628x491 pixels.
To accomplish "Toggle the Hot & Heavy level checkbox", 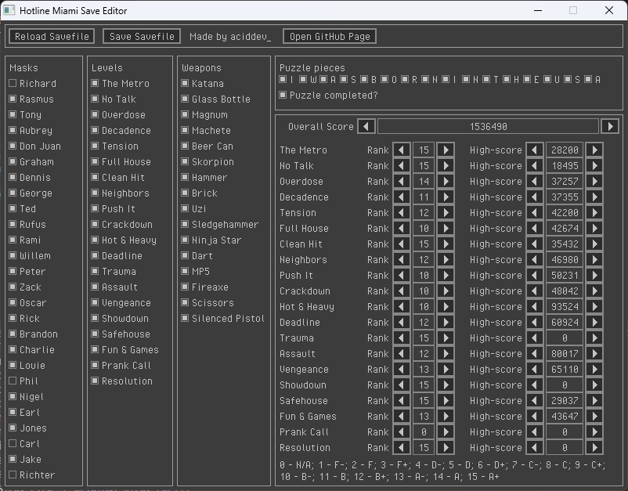I will tap(95, 240).
